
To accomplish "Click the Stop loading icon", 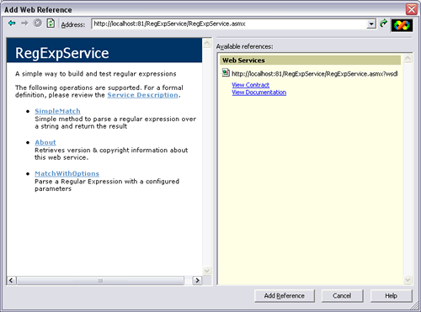I will click(x=37, y=23).
